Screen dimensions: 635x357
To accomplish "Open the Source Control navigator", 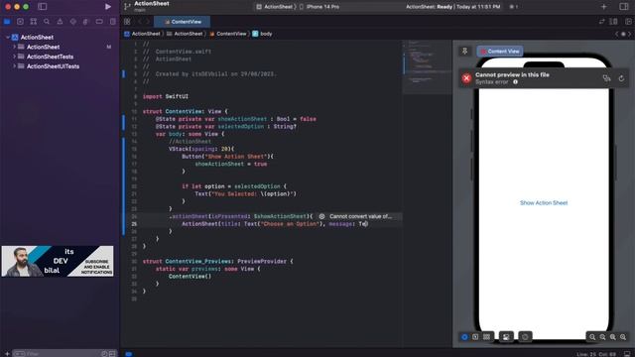I will click(x=20, y=22).
